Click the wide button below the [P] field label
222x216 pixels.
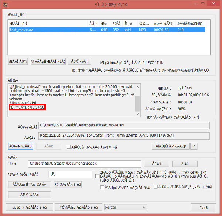(30, 185)
